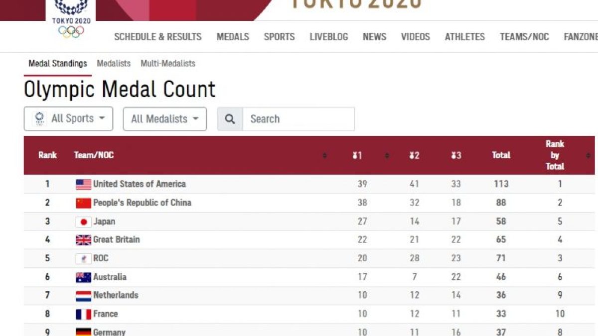
Task: Click the Japan flag icon
Action: click(x=83, y=222)
